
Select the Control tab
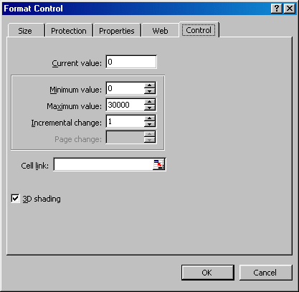[x=199, y=30]
